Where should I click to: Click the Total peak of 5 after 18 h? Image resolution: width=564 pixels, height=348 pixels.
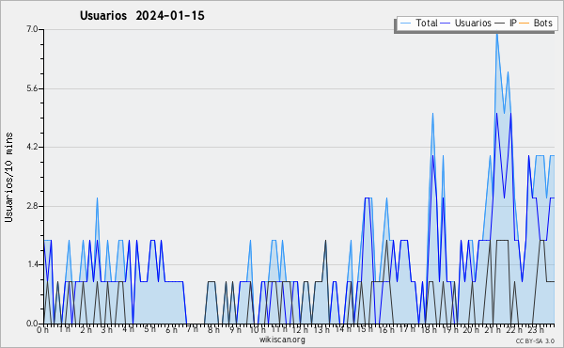tap(432, 114)
